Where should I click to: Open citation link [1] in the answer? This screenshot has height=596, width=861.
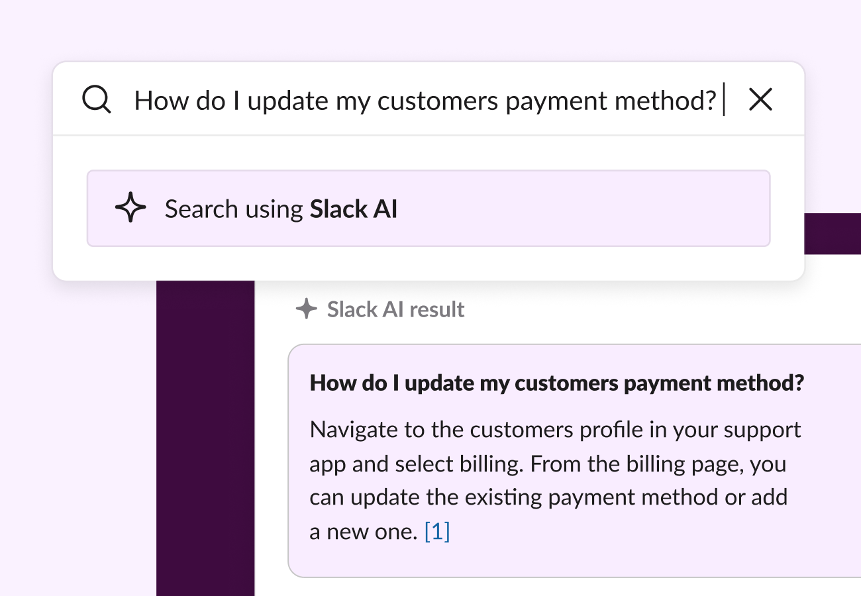tap(437, 531)
